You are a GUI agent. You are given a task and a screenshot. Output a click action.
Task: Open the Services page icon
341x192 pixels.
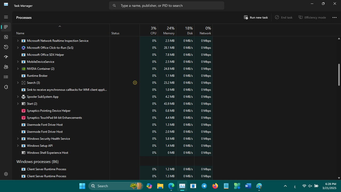point(6,87)
